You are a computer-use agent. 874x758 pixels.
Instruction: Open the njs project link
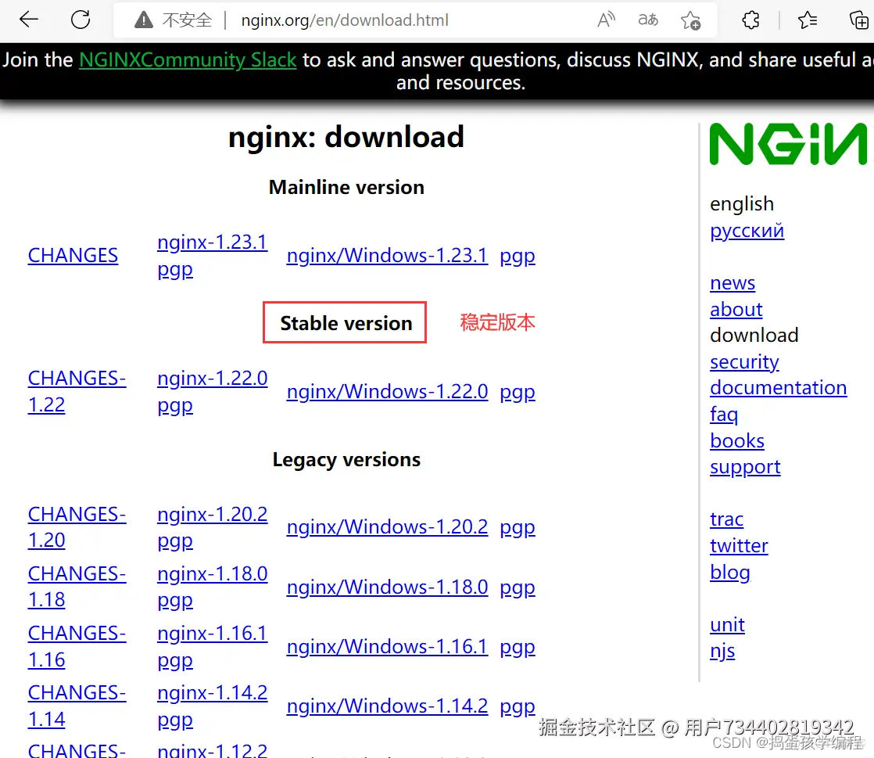[722, 652]
